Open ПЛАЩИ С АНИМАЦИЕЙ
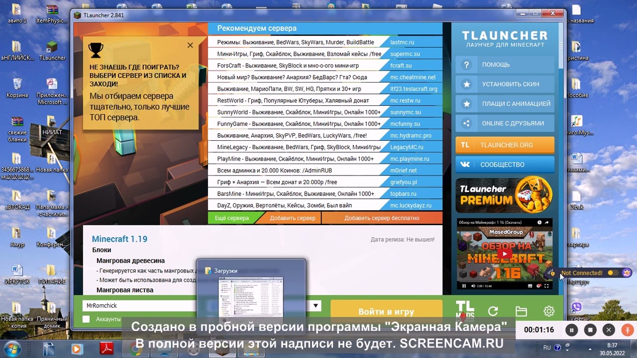637x358 pixels. (x=505, y=104)
